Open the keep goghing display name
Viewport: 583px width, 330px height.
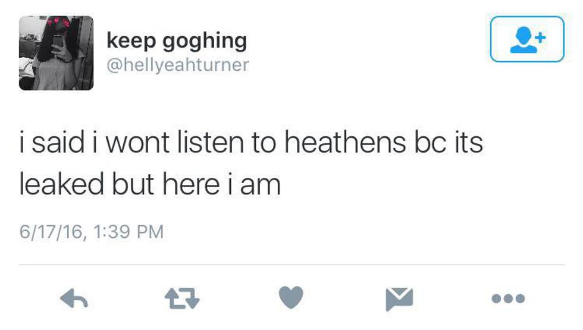[x=177, y=42]
